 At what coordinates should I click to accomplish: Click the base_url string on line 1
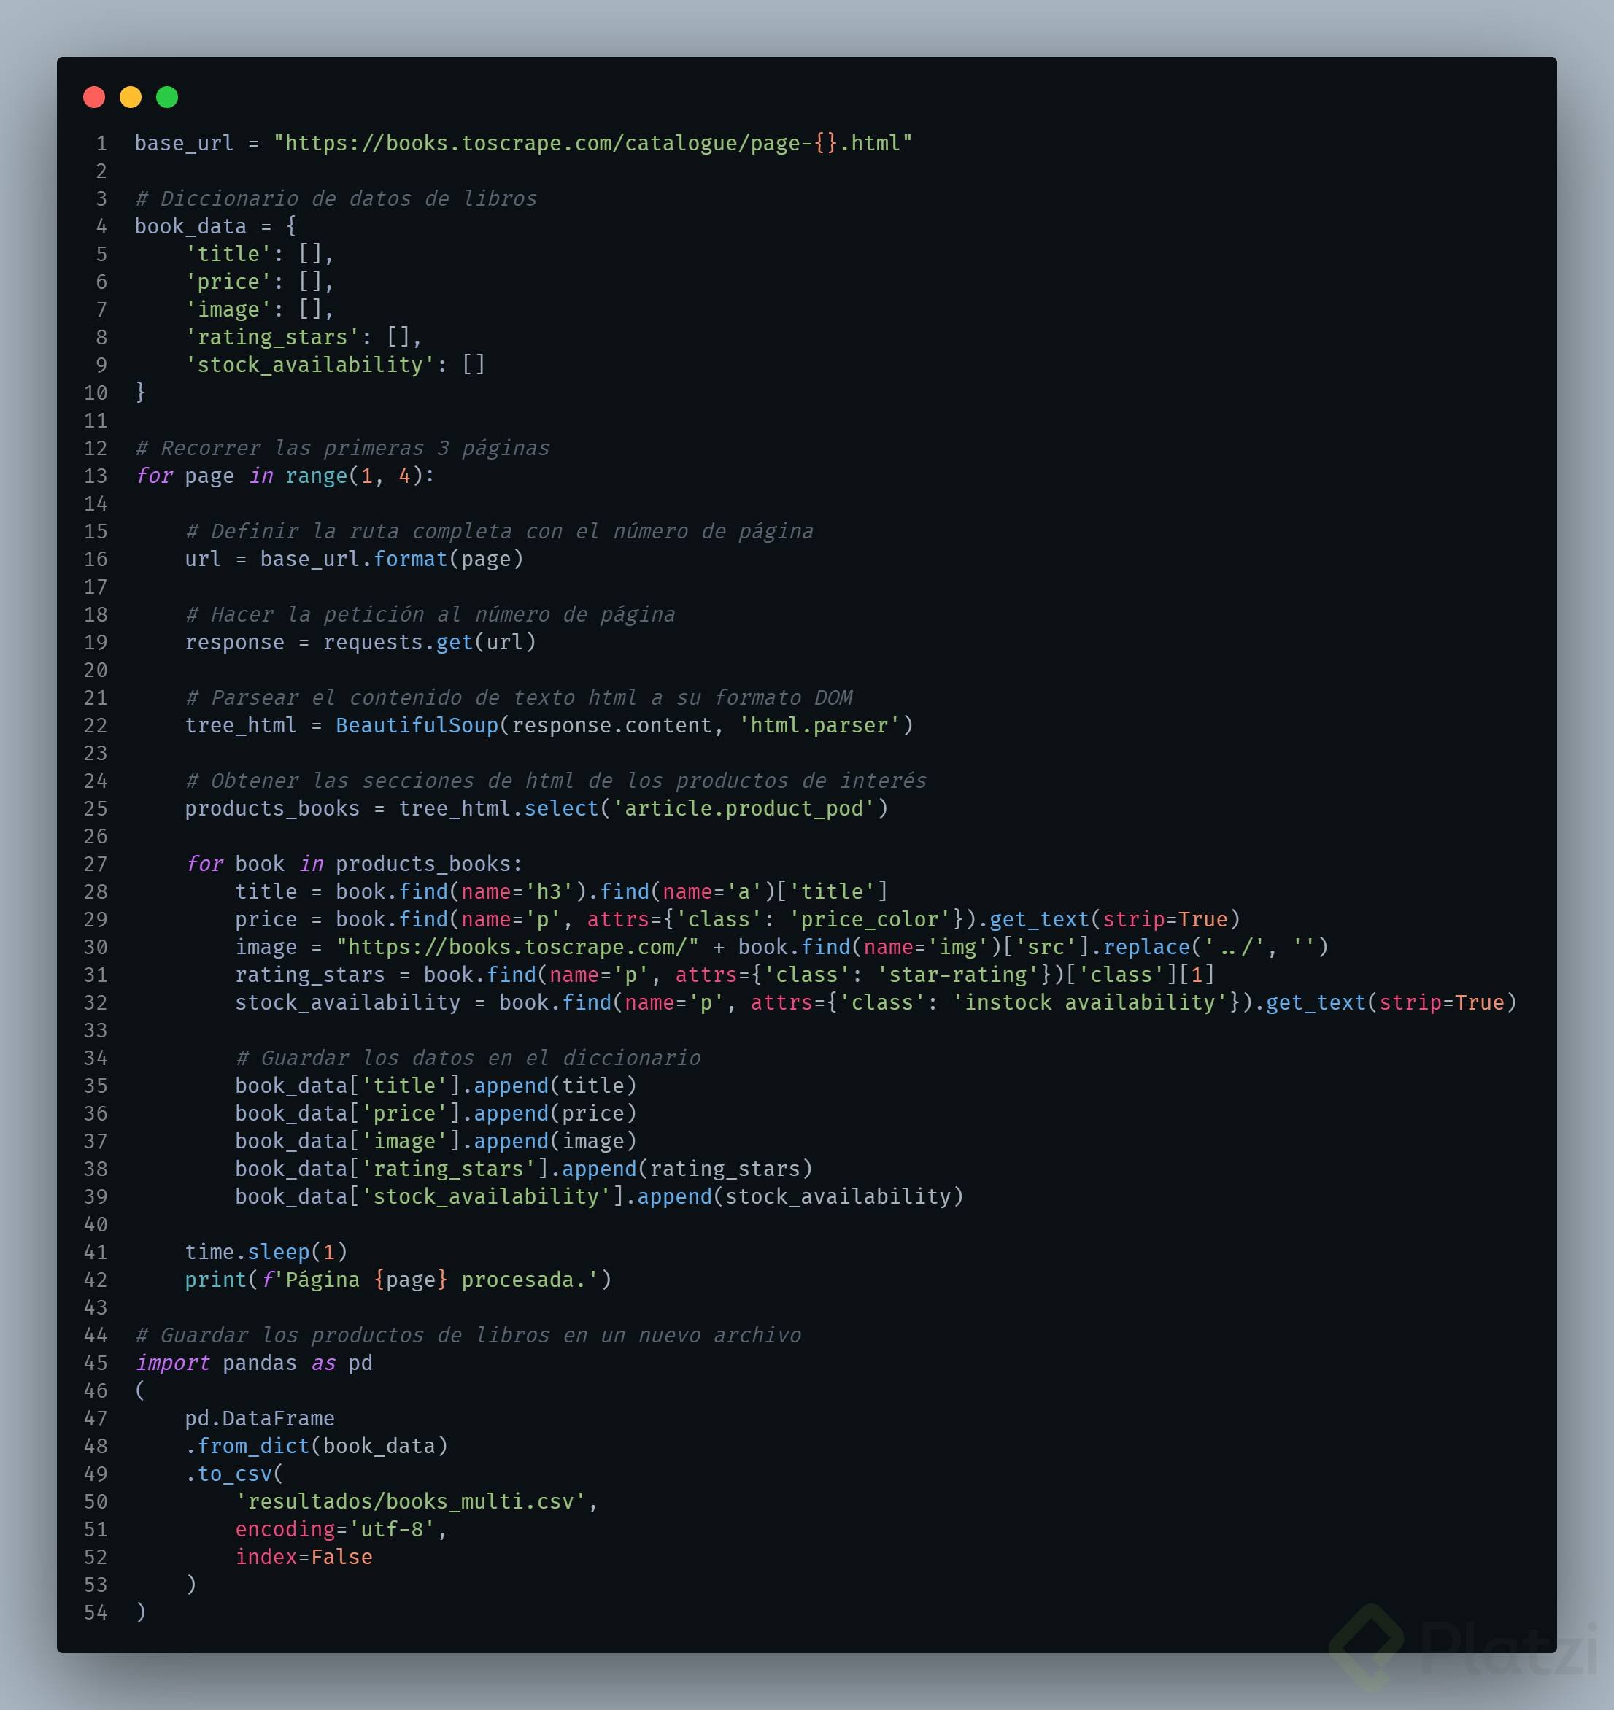click(592, 143)
